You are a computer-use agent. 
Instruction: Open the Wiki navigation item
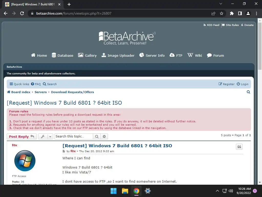pos(195,55)
